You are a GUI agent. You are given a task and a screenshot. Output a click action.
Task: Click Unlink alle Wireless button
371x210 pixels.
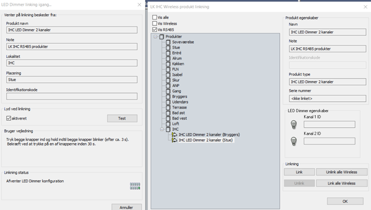coord(342,172)
